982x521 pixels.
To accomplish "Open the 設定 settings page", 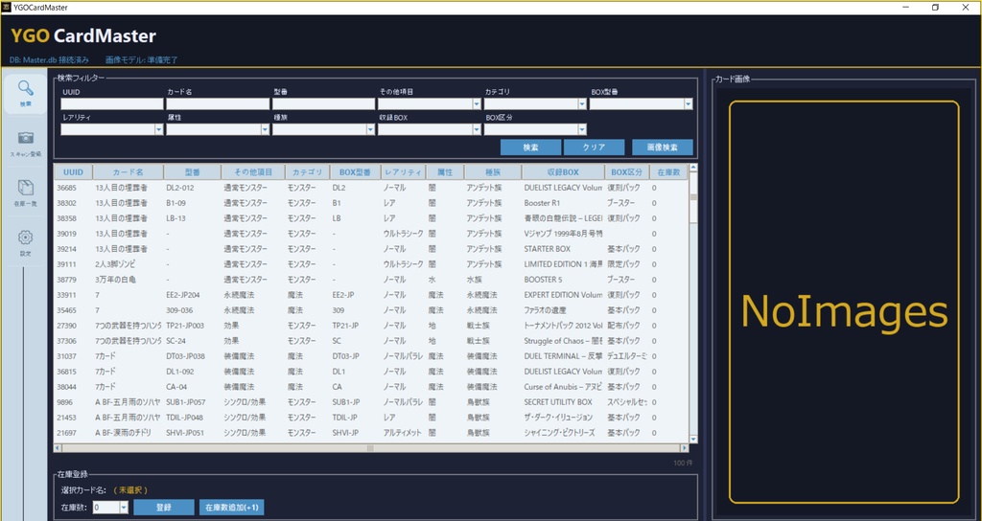I will coord(25,243).
